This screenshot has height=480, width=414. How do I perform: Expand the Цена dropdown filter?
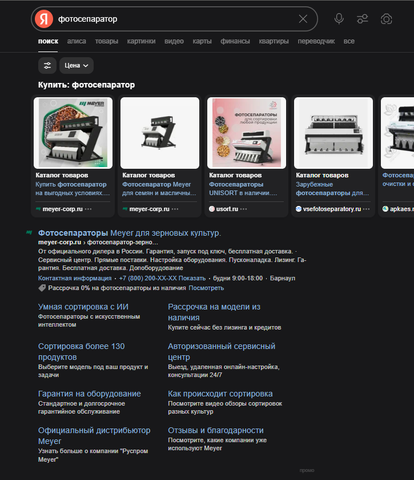pos(77,65)
